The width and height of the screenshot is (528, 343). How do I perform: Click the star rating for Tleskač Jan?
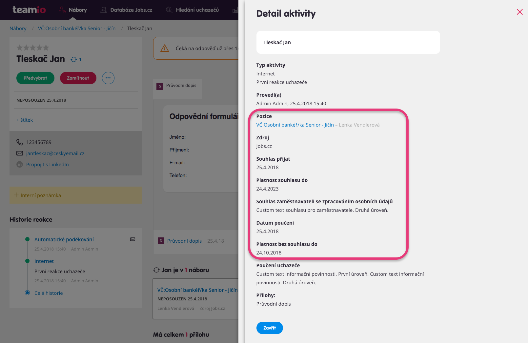(x=33, y=48)
